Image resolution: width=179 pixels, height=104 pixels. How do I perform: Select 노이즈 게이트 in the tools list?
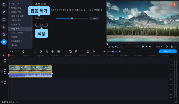pos(17,33)
